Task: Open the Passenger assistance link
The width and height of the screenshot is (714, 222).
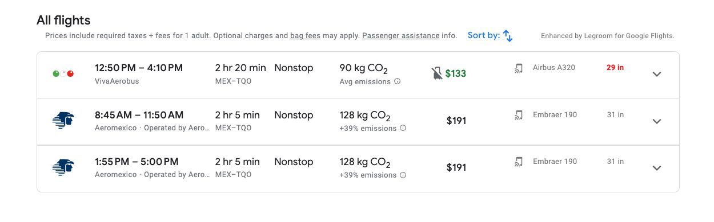Action: coord(401,36)
